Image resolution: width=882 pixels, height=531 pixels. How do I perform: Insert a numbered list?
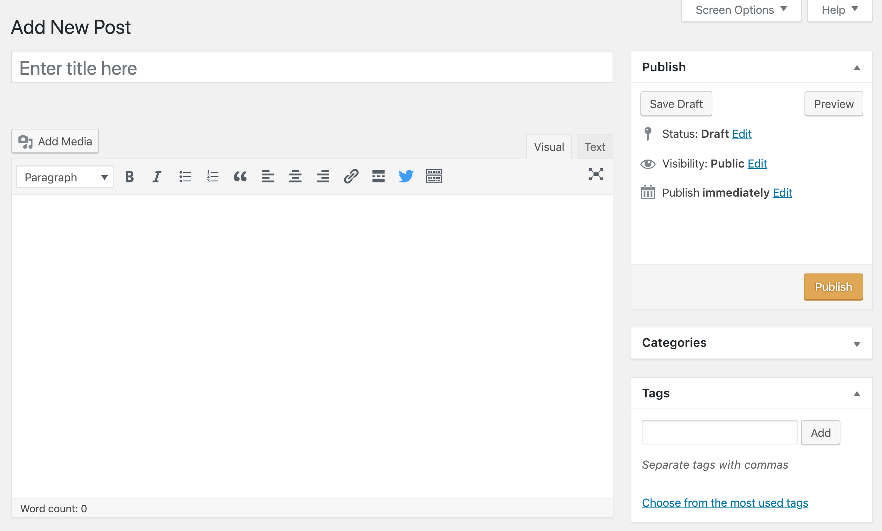(x=213, y=177)
